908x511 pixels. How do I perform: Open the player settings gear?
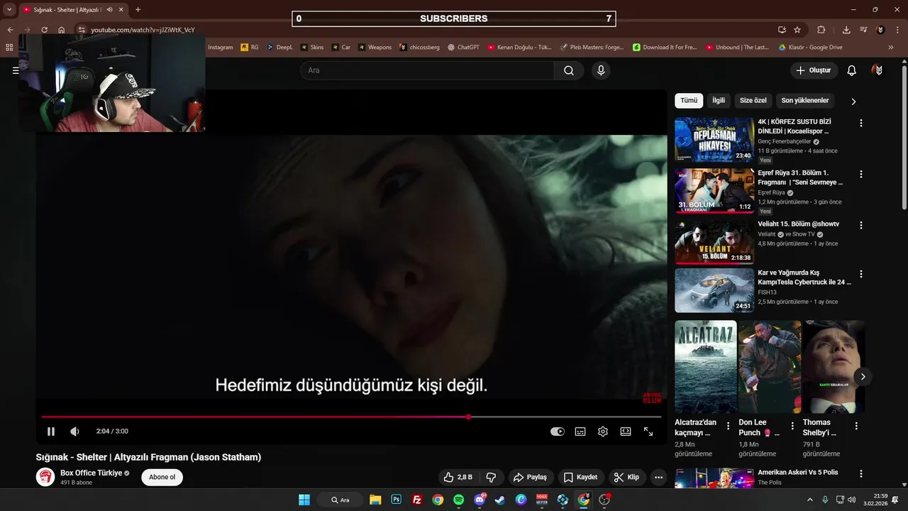603,432
